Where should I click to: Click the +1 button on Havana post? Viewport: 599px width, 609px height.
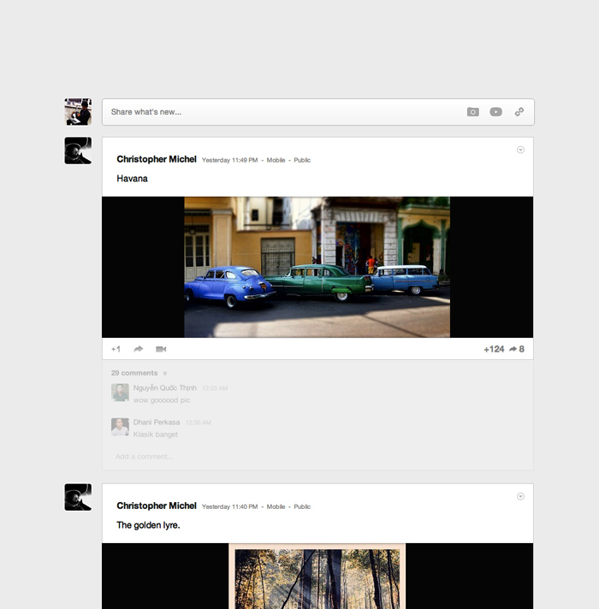click(x=116, y=349)
